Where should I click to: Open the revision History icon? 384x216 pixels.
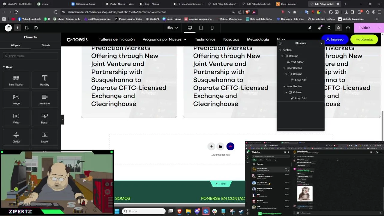[x=36, y=28]
